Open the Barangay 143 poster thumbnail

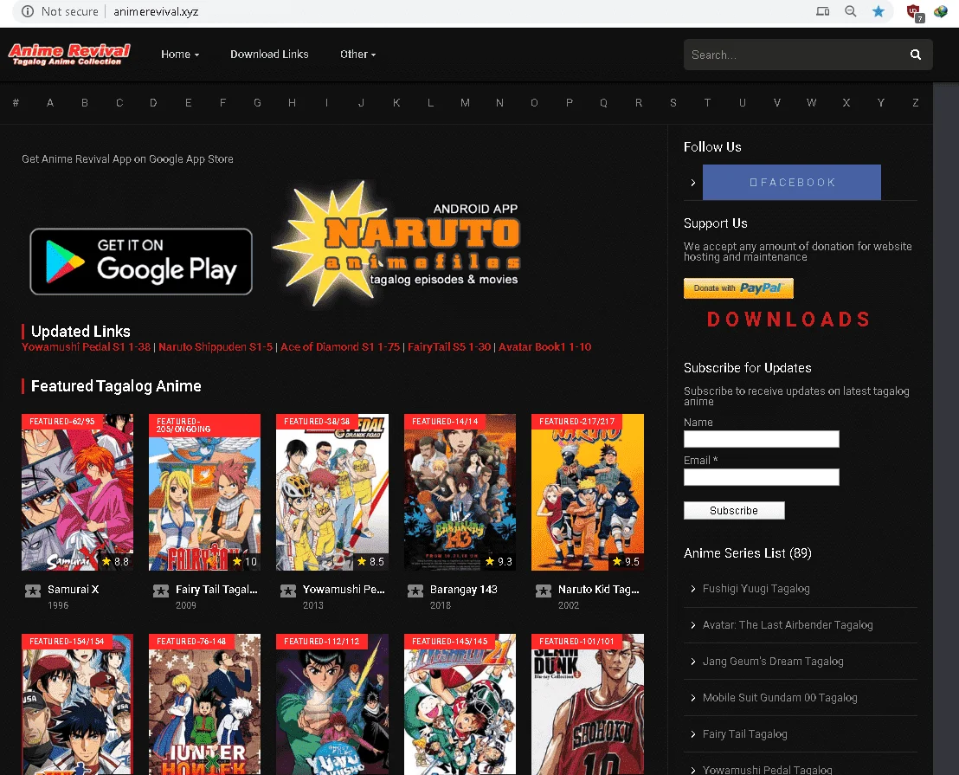460,493
